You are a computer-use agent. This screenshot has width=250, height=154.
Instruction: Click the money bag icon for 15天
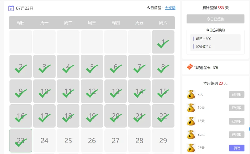[191, 121]
